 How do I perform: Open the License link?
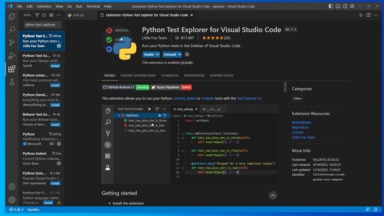(298, 132)
